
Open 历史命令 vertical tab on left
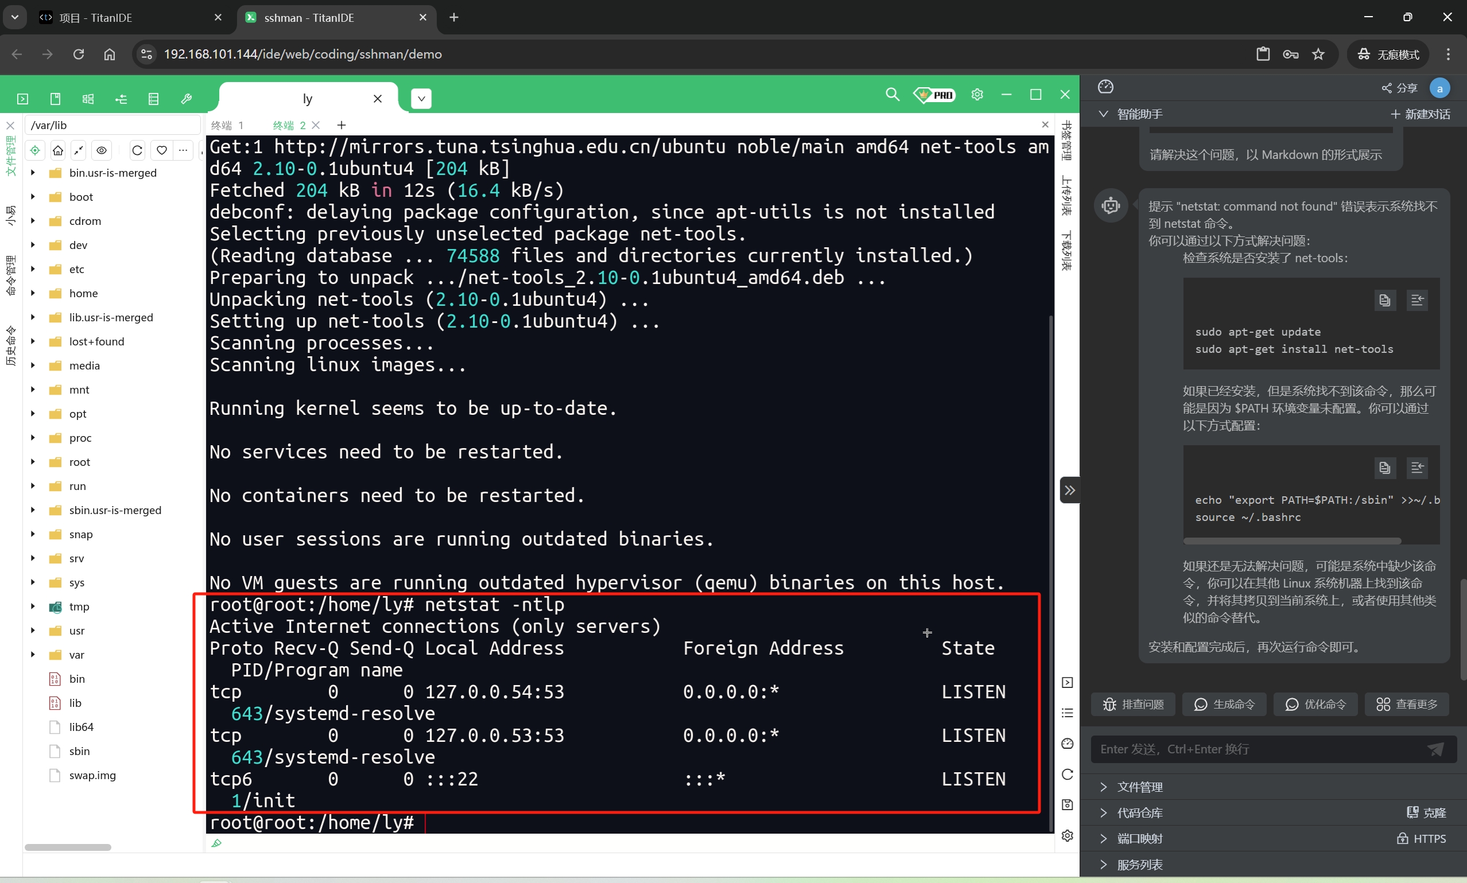pos(11,346)
